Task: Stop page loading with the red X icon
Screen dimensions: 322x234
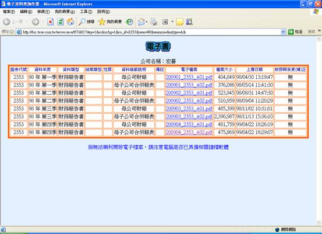Action: (x=50, y=22)
